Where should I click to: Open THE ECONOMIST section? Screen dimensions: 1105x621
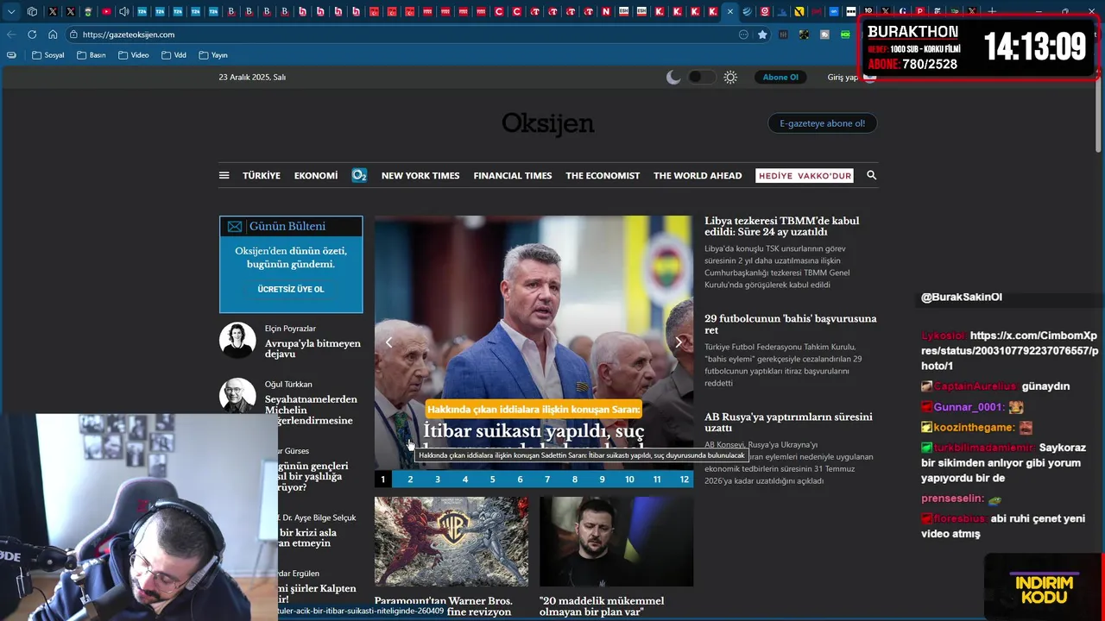[603, 175]
